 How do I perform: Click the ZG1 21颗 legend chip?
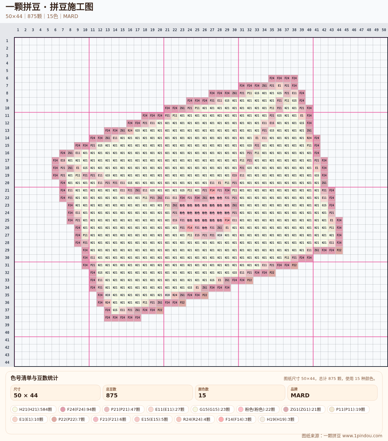303,409
